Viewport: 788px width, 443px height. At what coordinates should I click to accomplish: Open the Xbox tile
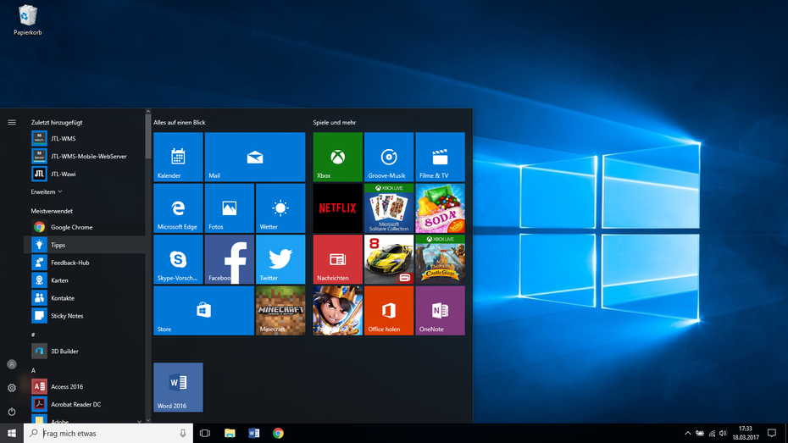pos(338,157)
